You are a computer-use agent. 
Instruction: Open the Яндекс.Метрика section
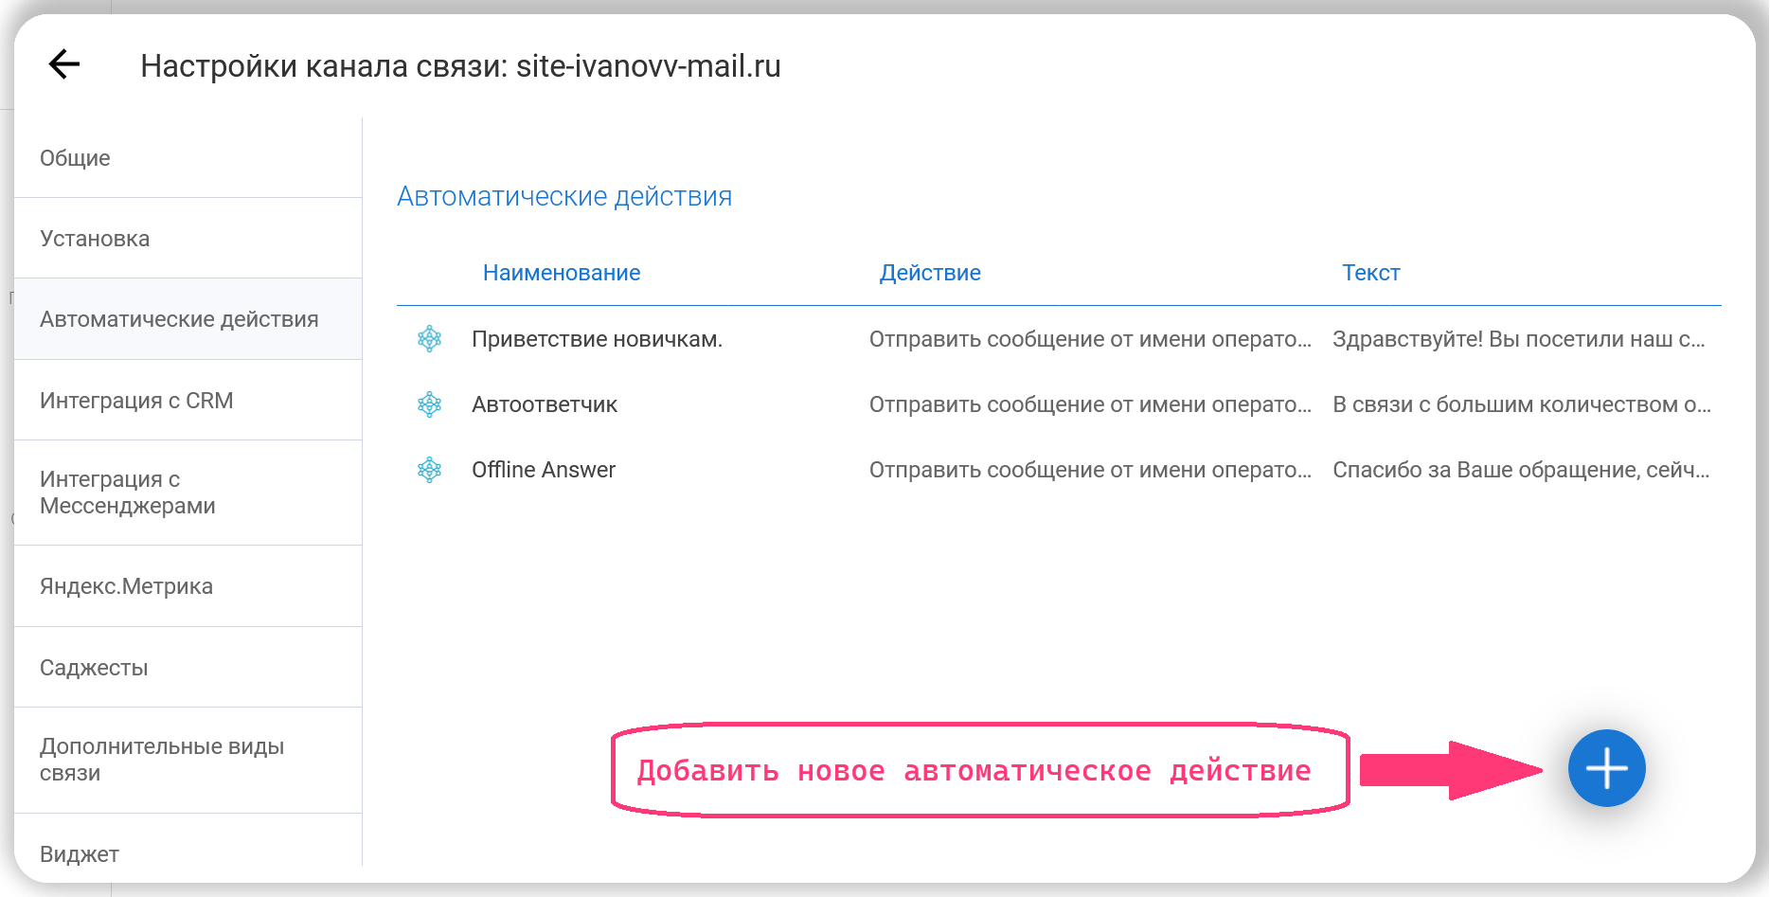click(x=126, y=586)
